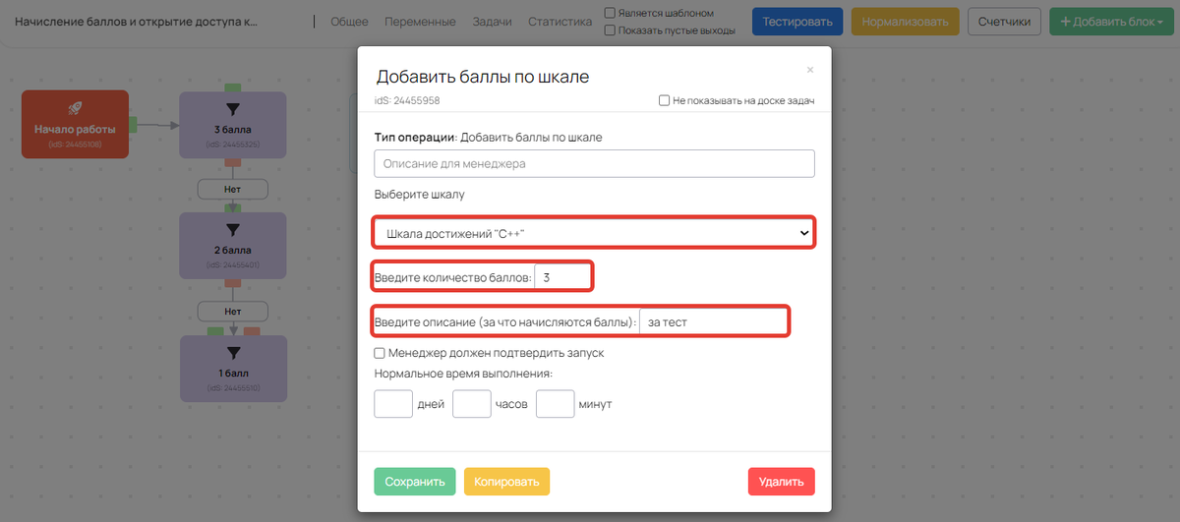
Task: Close the dialog with the X icon
Action: [810, 70]
